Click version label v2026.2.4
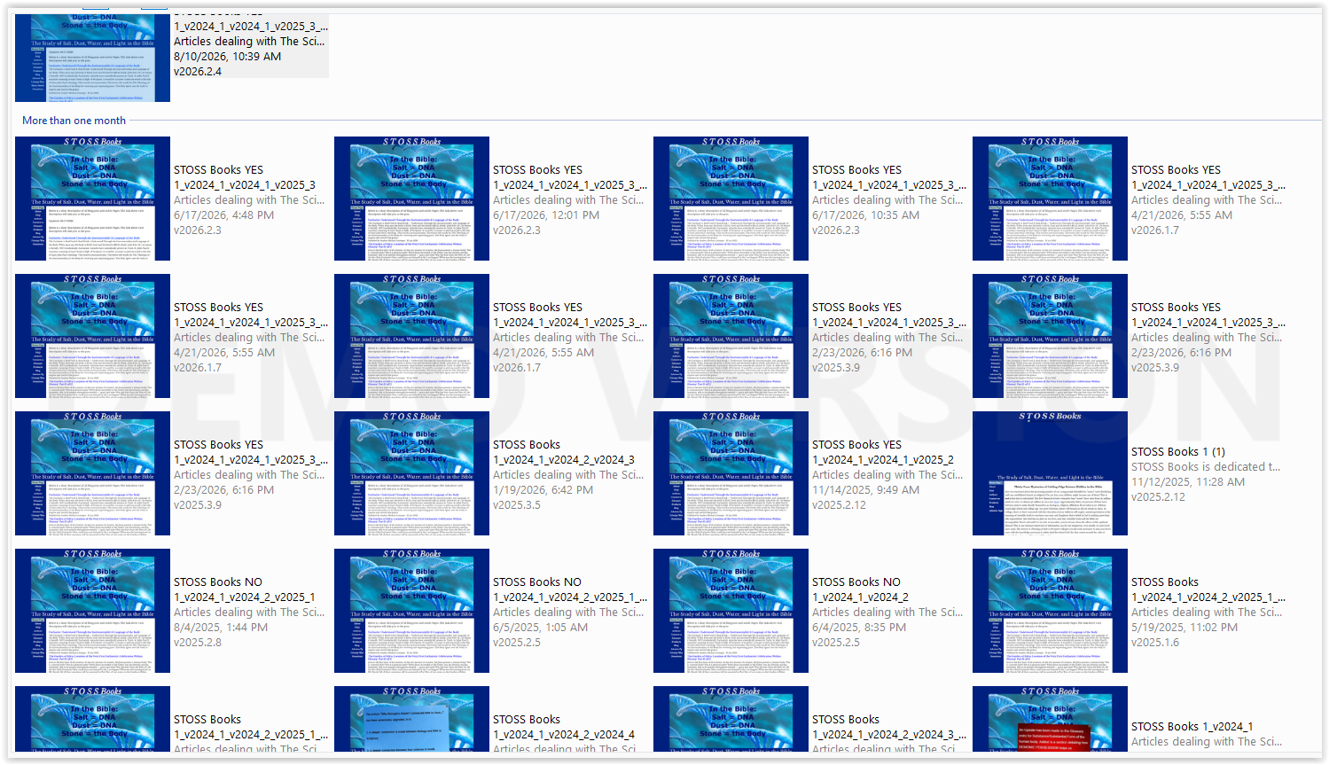The height and width of the screenshot is (765, 1329). coord(198,71)
